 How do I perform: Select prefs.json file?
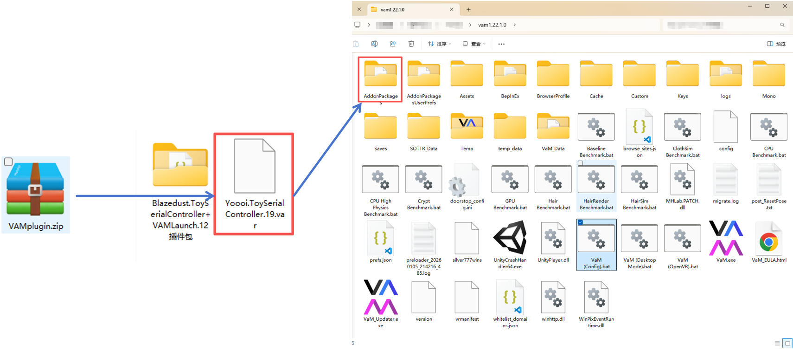380,242
